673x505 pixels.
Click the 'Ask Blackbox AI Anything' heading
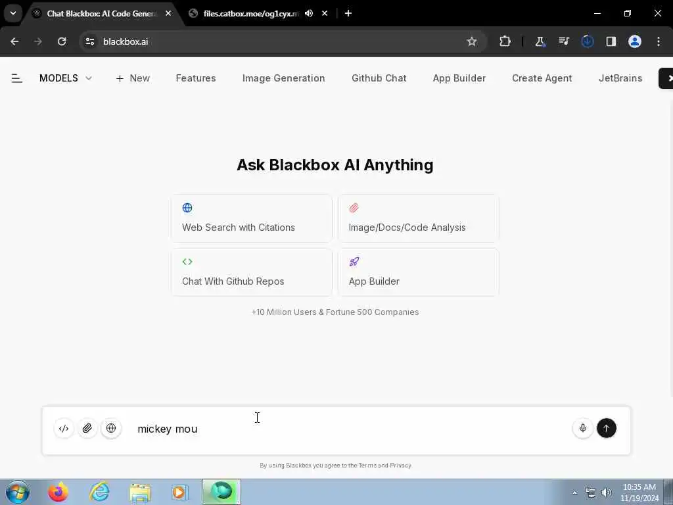tap(335, 165)
